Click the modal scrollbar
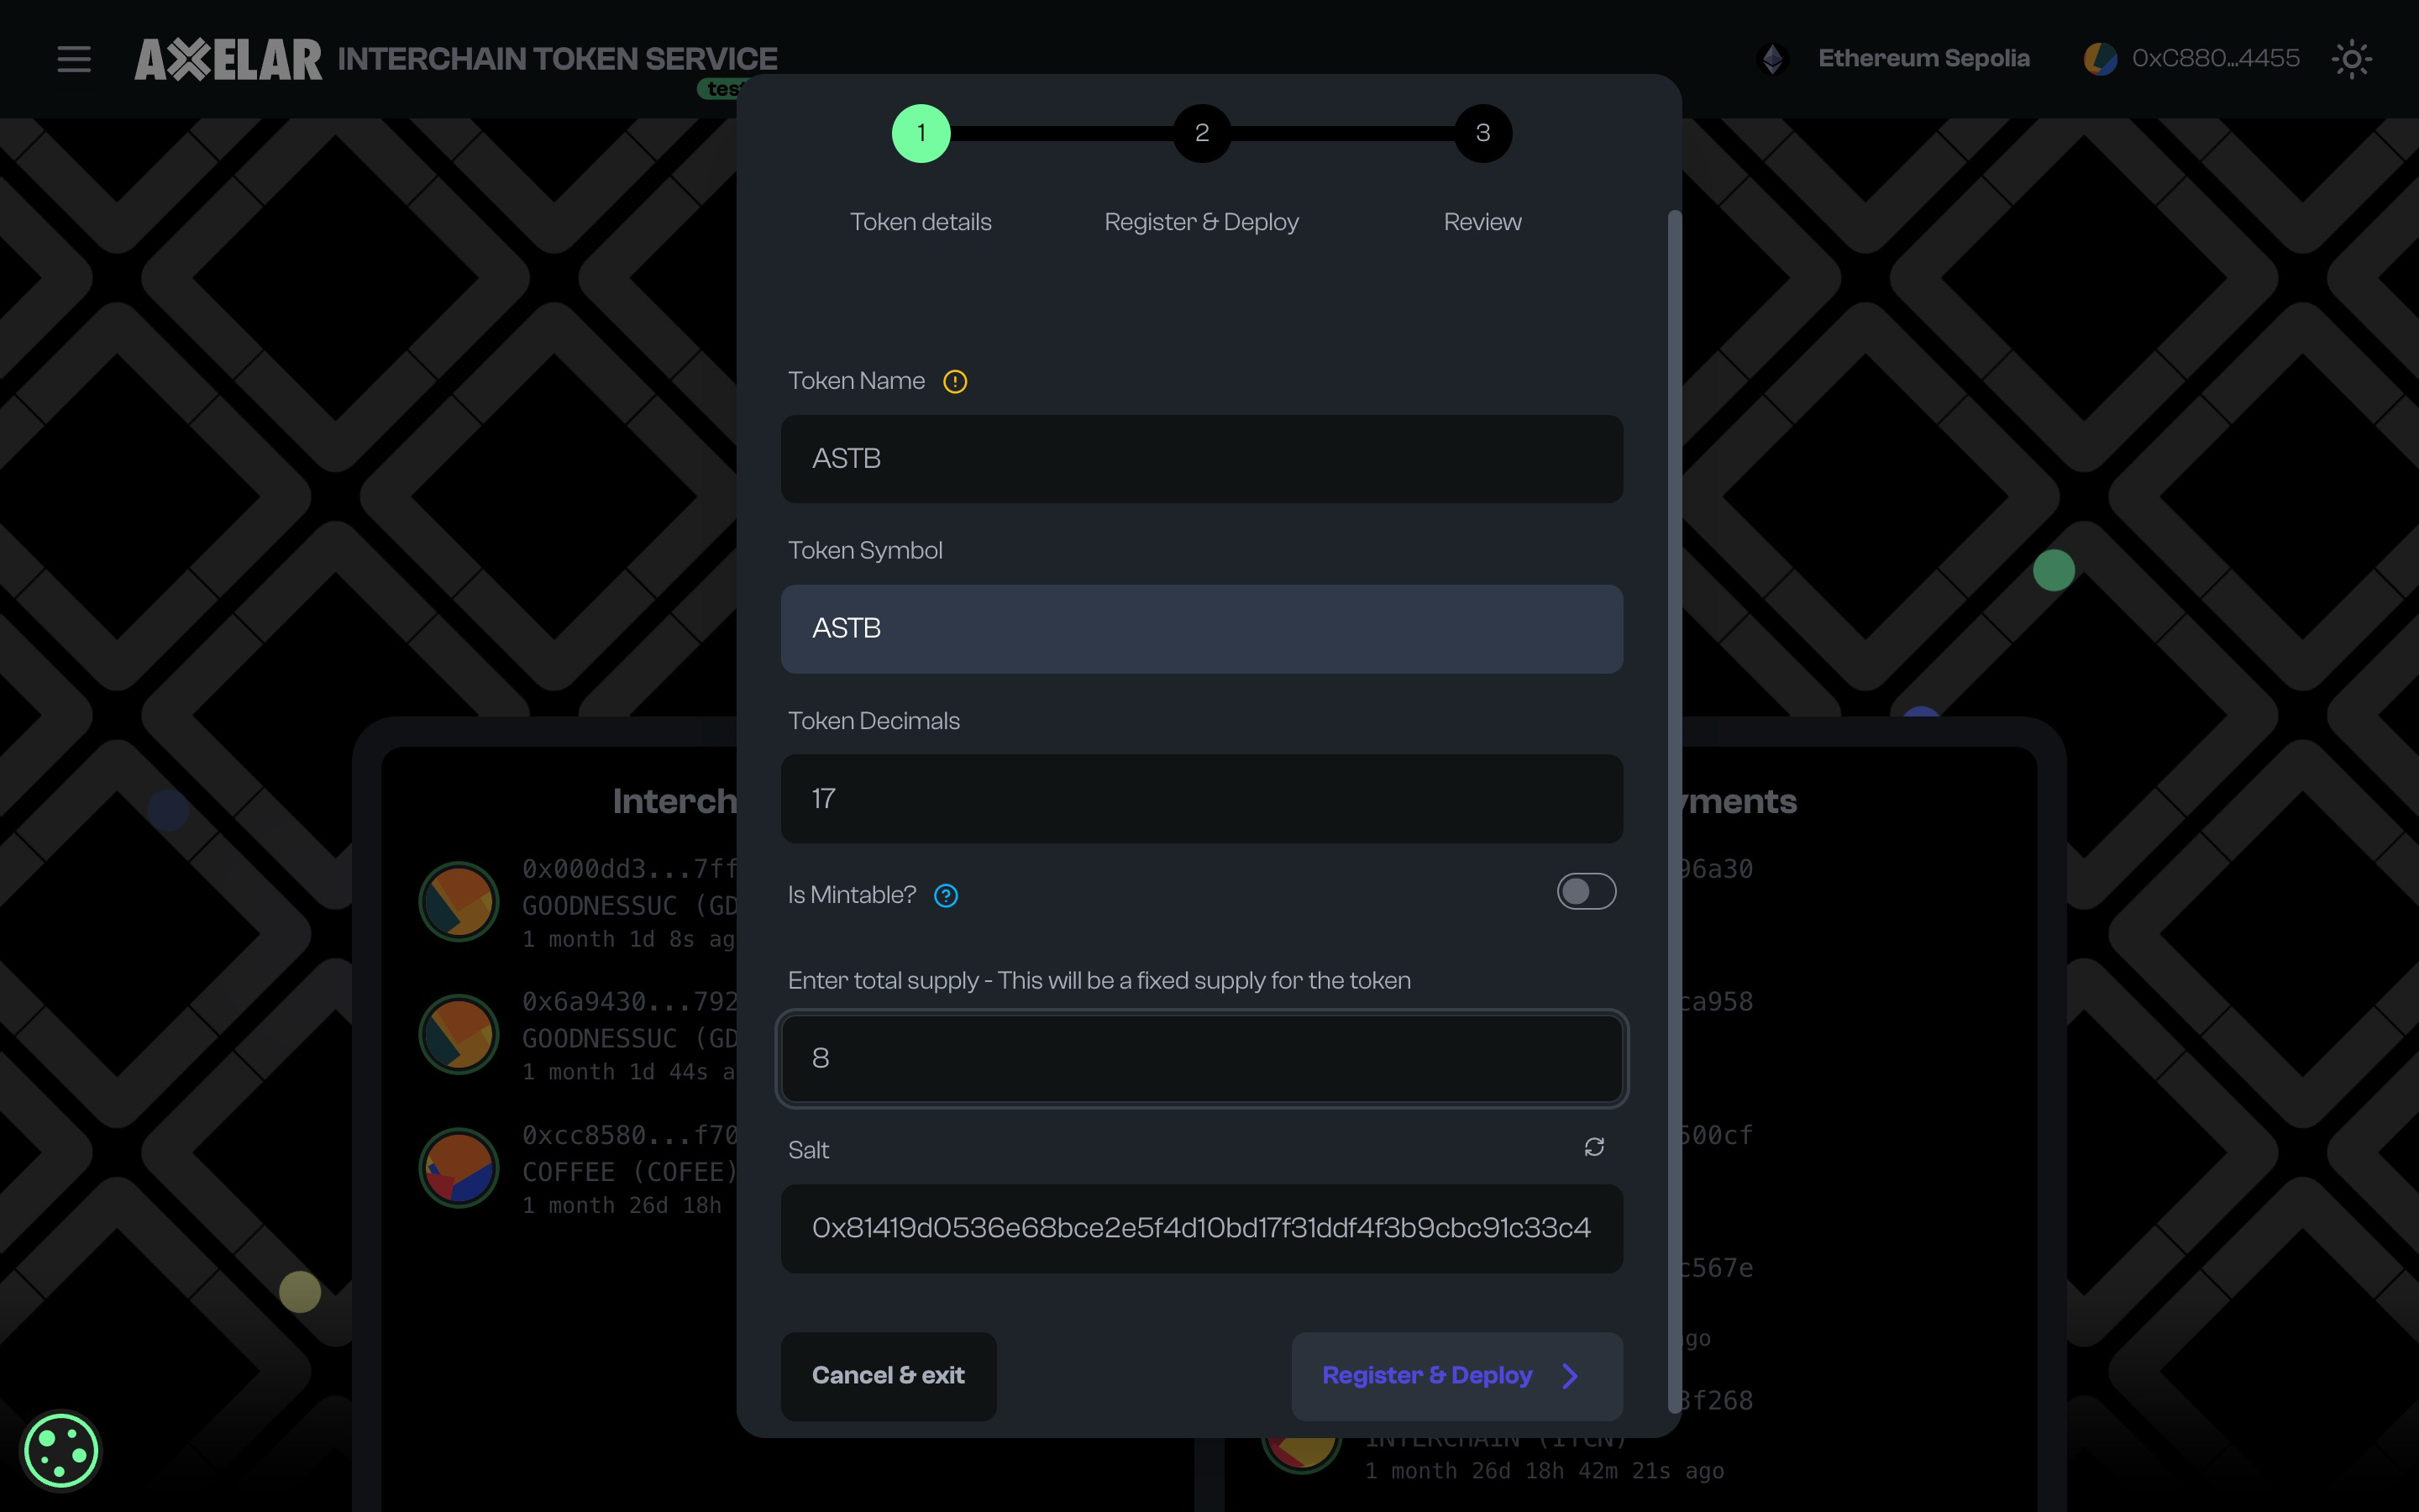 (1676, 700)
